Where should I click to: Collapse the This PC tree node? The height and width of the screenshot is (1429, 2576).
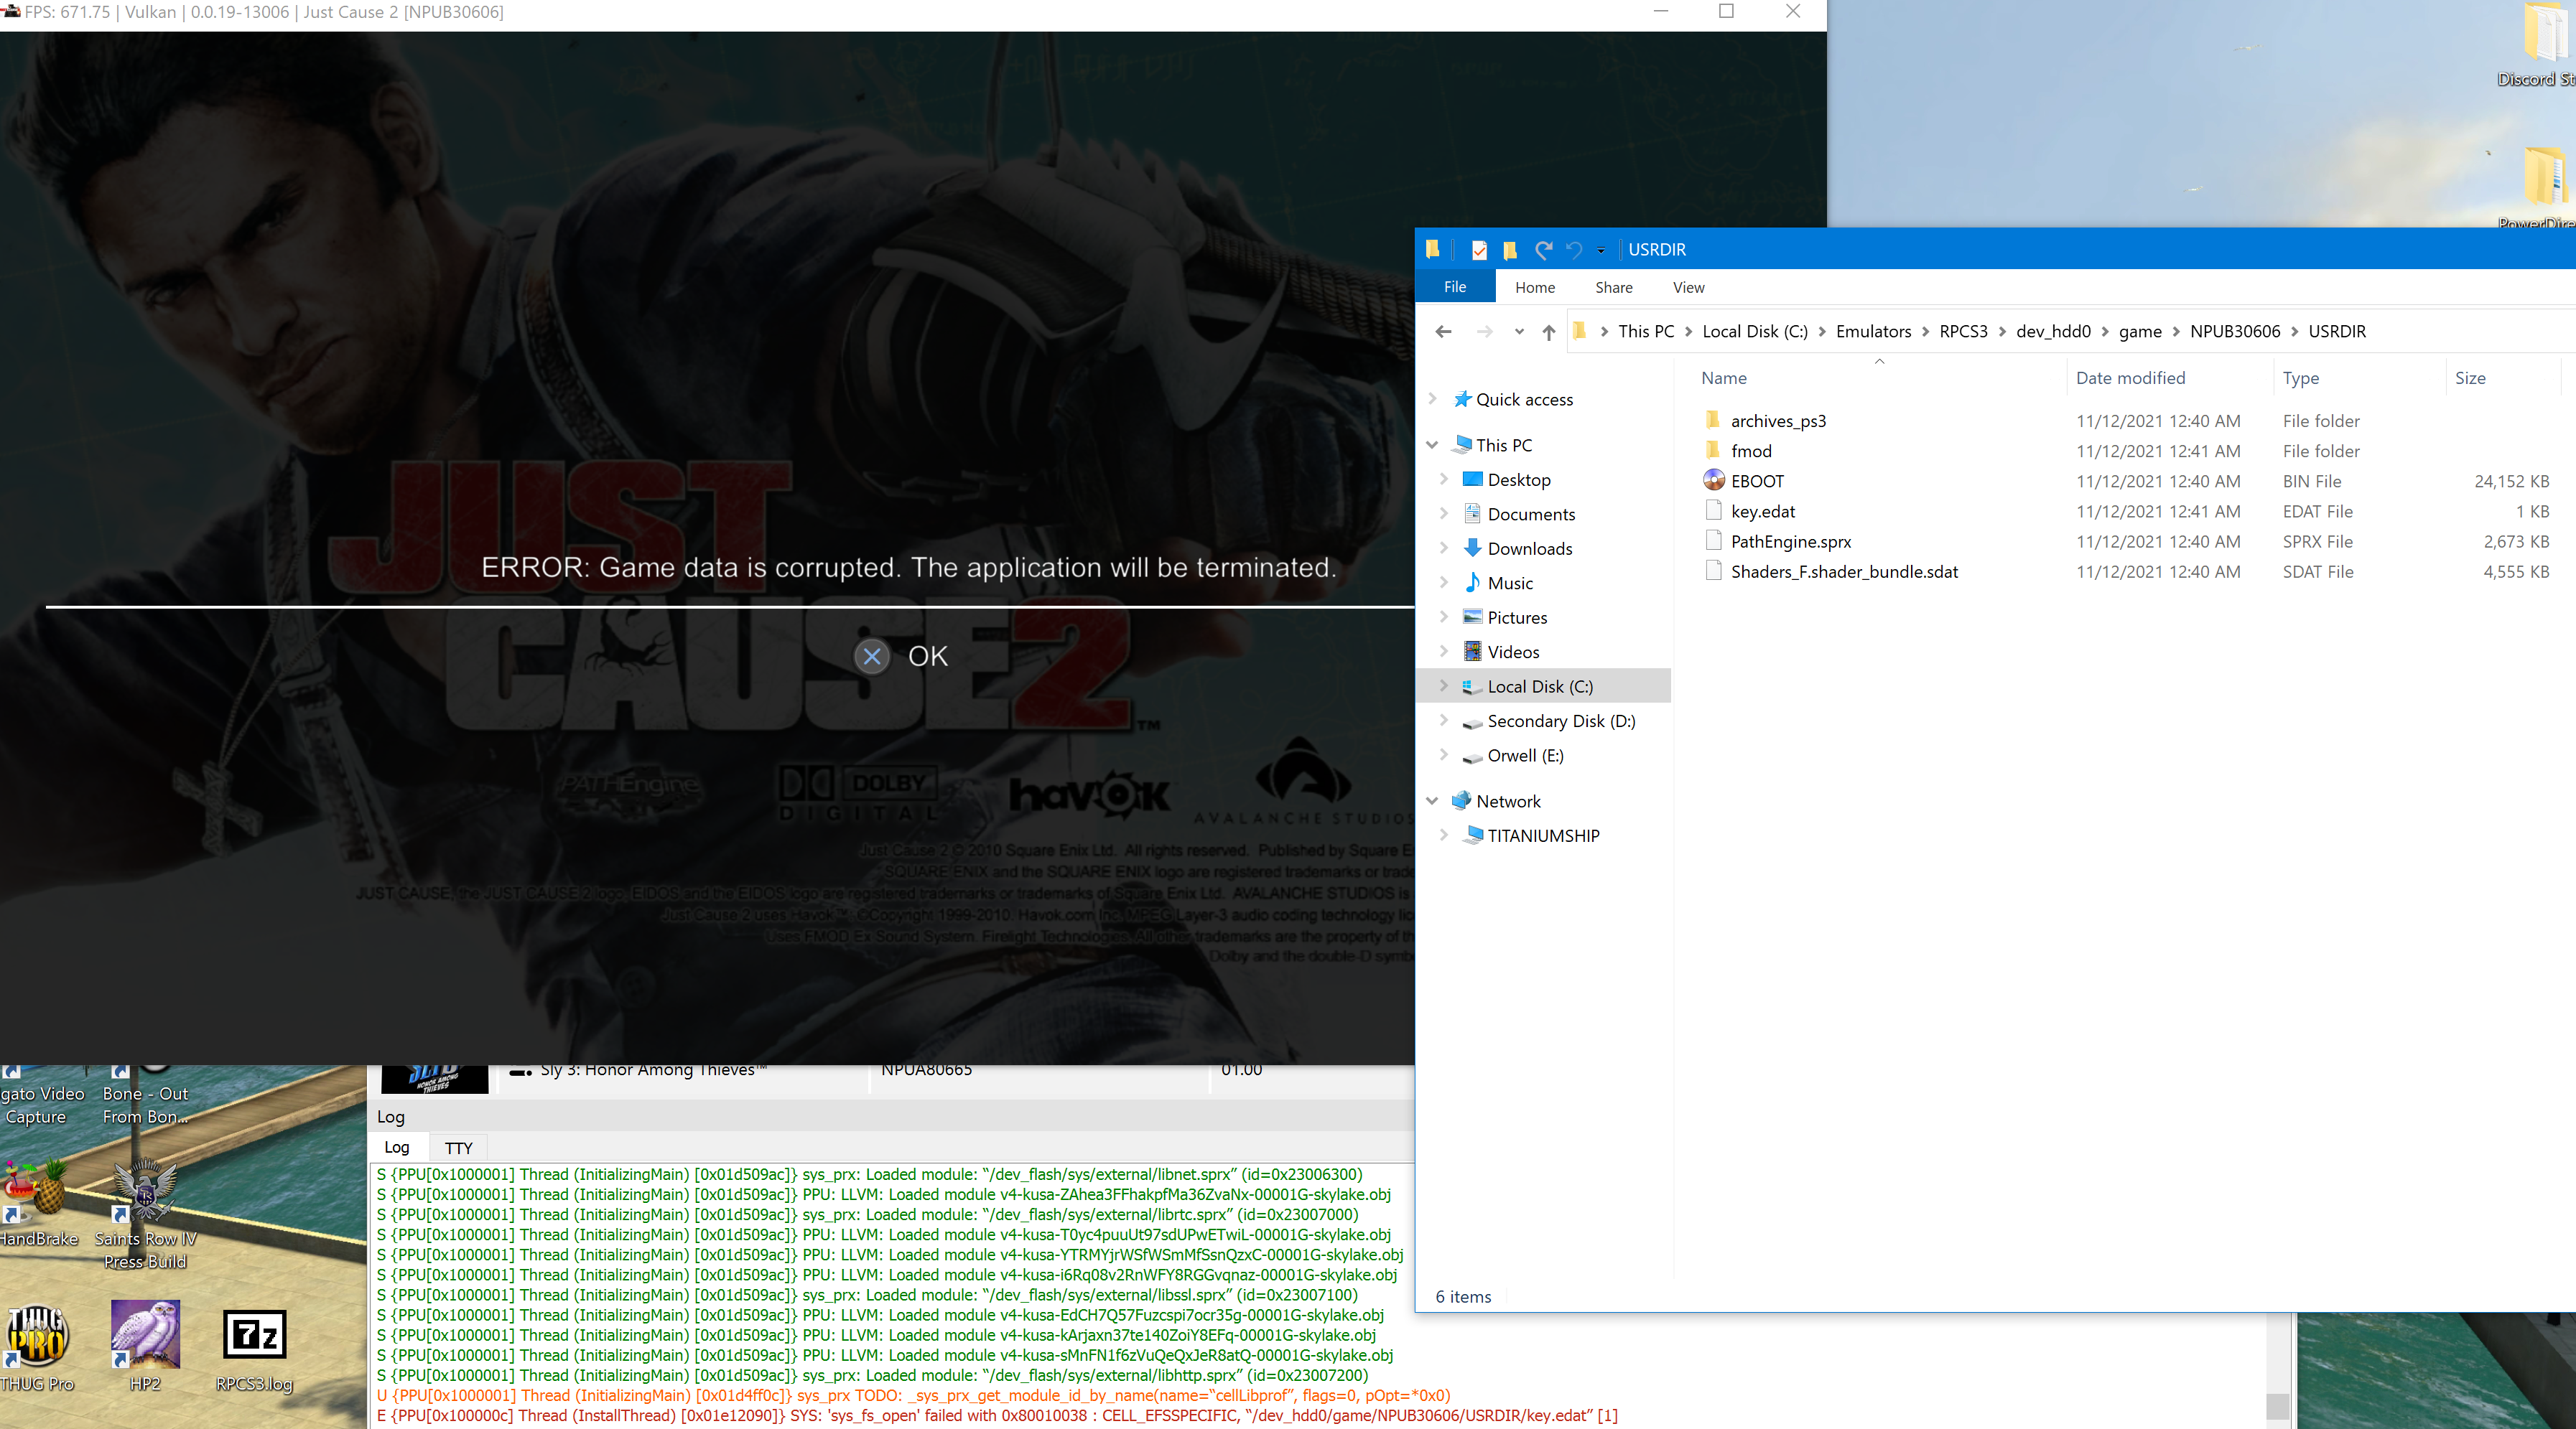coord(1432,445)
